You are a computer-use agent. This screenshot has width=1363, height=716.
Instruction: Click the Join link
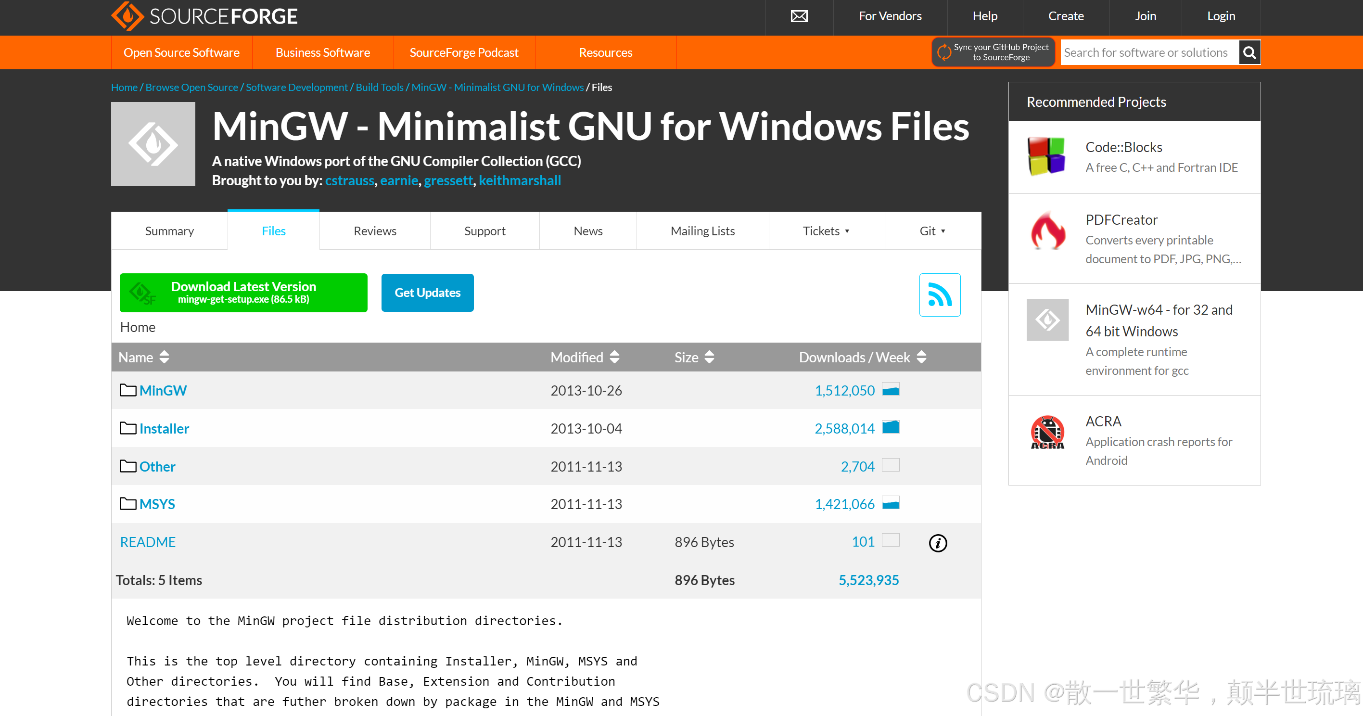pos(1146,16)
